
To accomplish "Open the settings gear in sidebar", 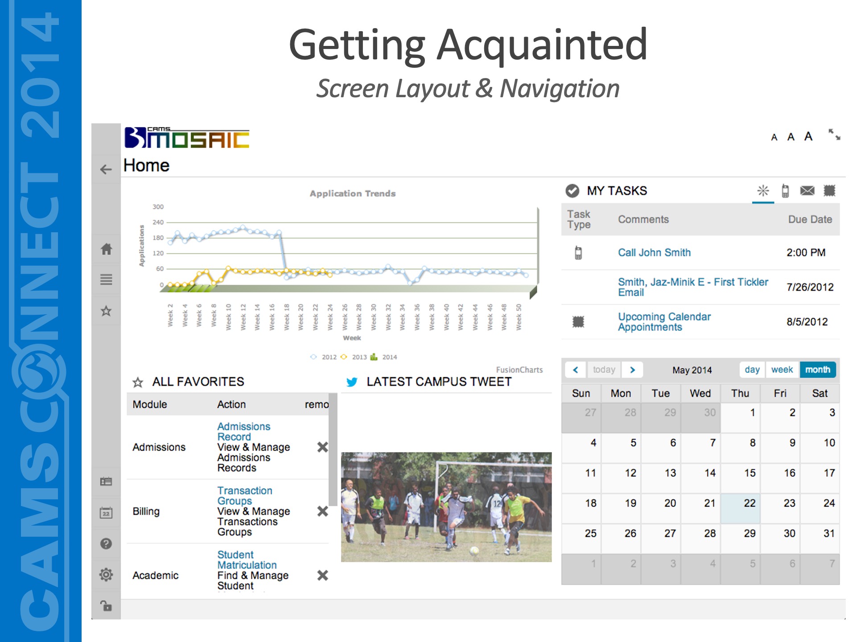I will (x=106, y=575).
